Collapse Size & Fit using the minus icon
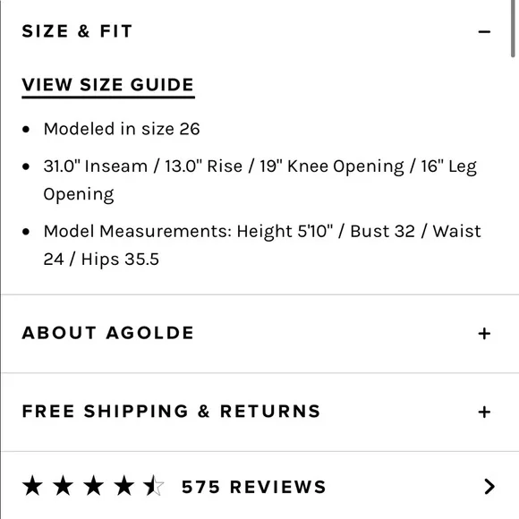The height and width of the screenshot is (519, 519). (484, 32)
